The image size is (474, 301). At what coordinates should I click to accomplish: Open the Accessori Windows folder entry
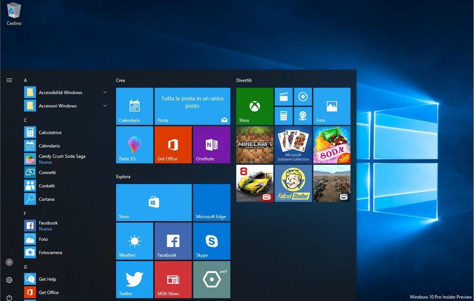(66, 106)
